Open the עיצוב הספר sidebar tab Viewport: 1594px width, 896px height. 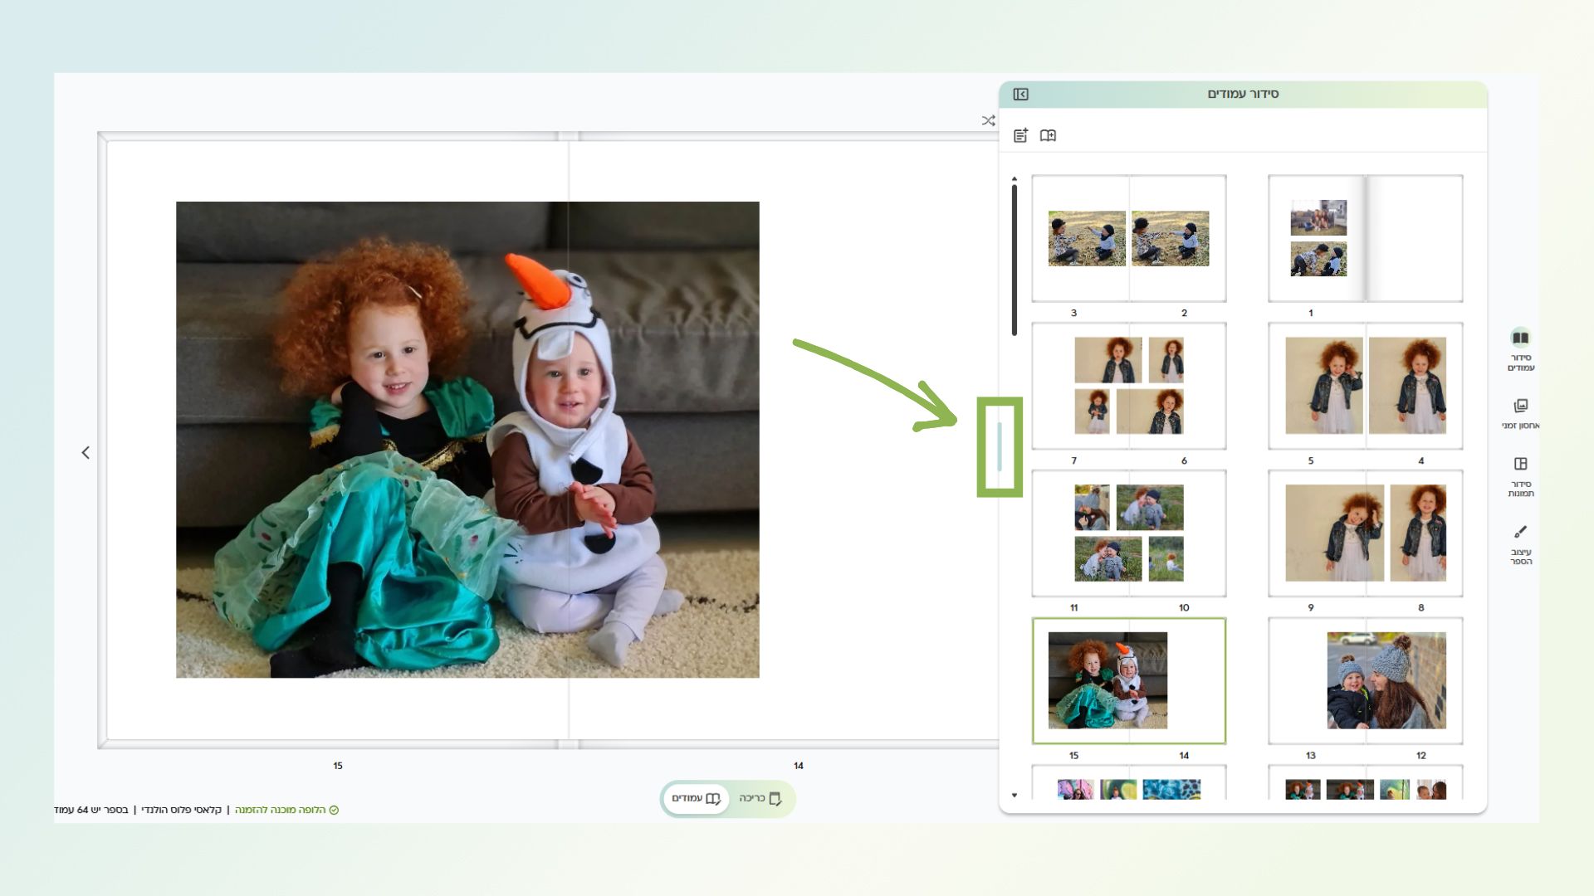(x=1520, y=545)
